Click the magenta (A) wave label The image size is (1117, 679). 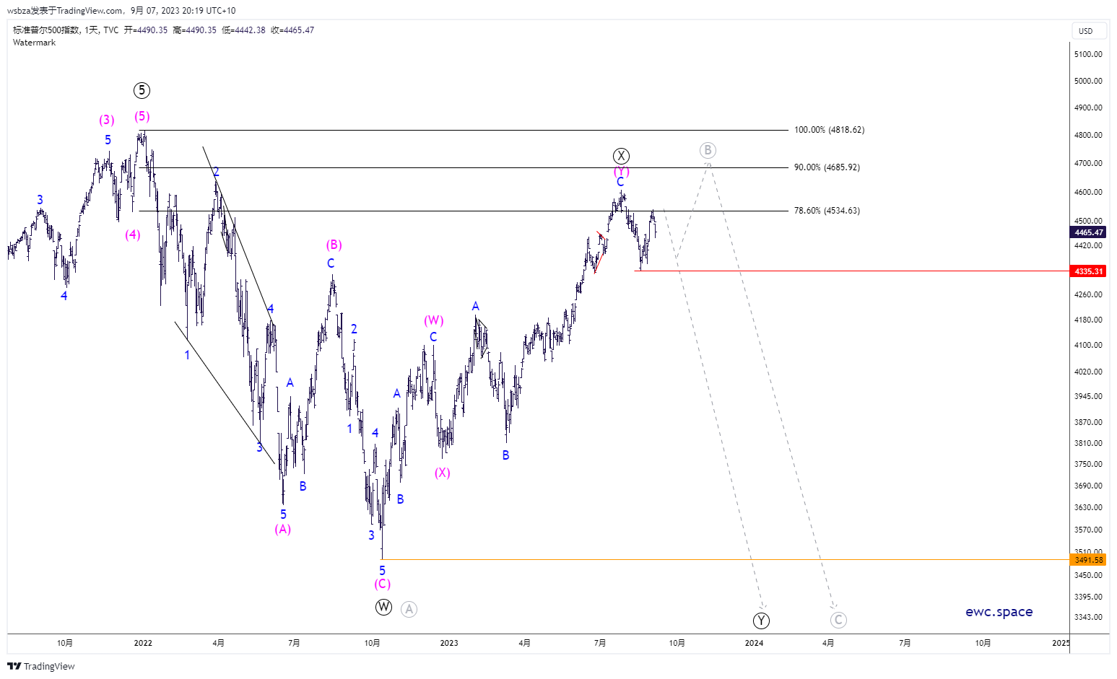(x=283, y=529)
